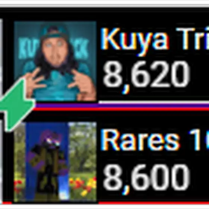Click the teal cap in Kuya's avatar

(54, 32)
